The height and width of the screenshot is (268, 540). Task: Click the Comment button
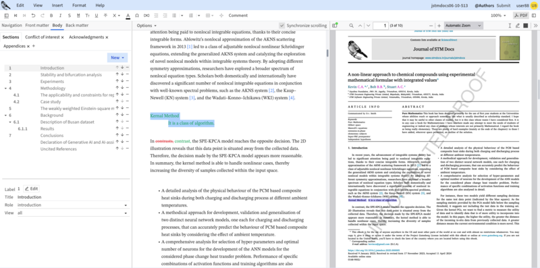(238, 16)
